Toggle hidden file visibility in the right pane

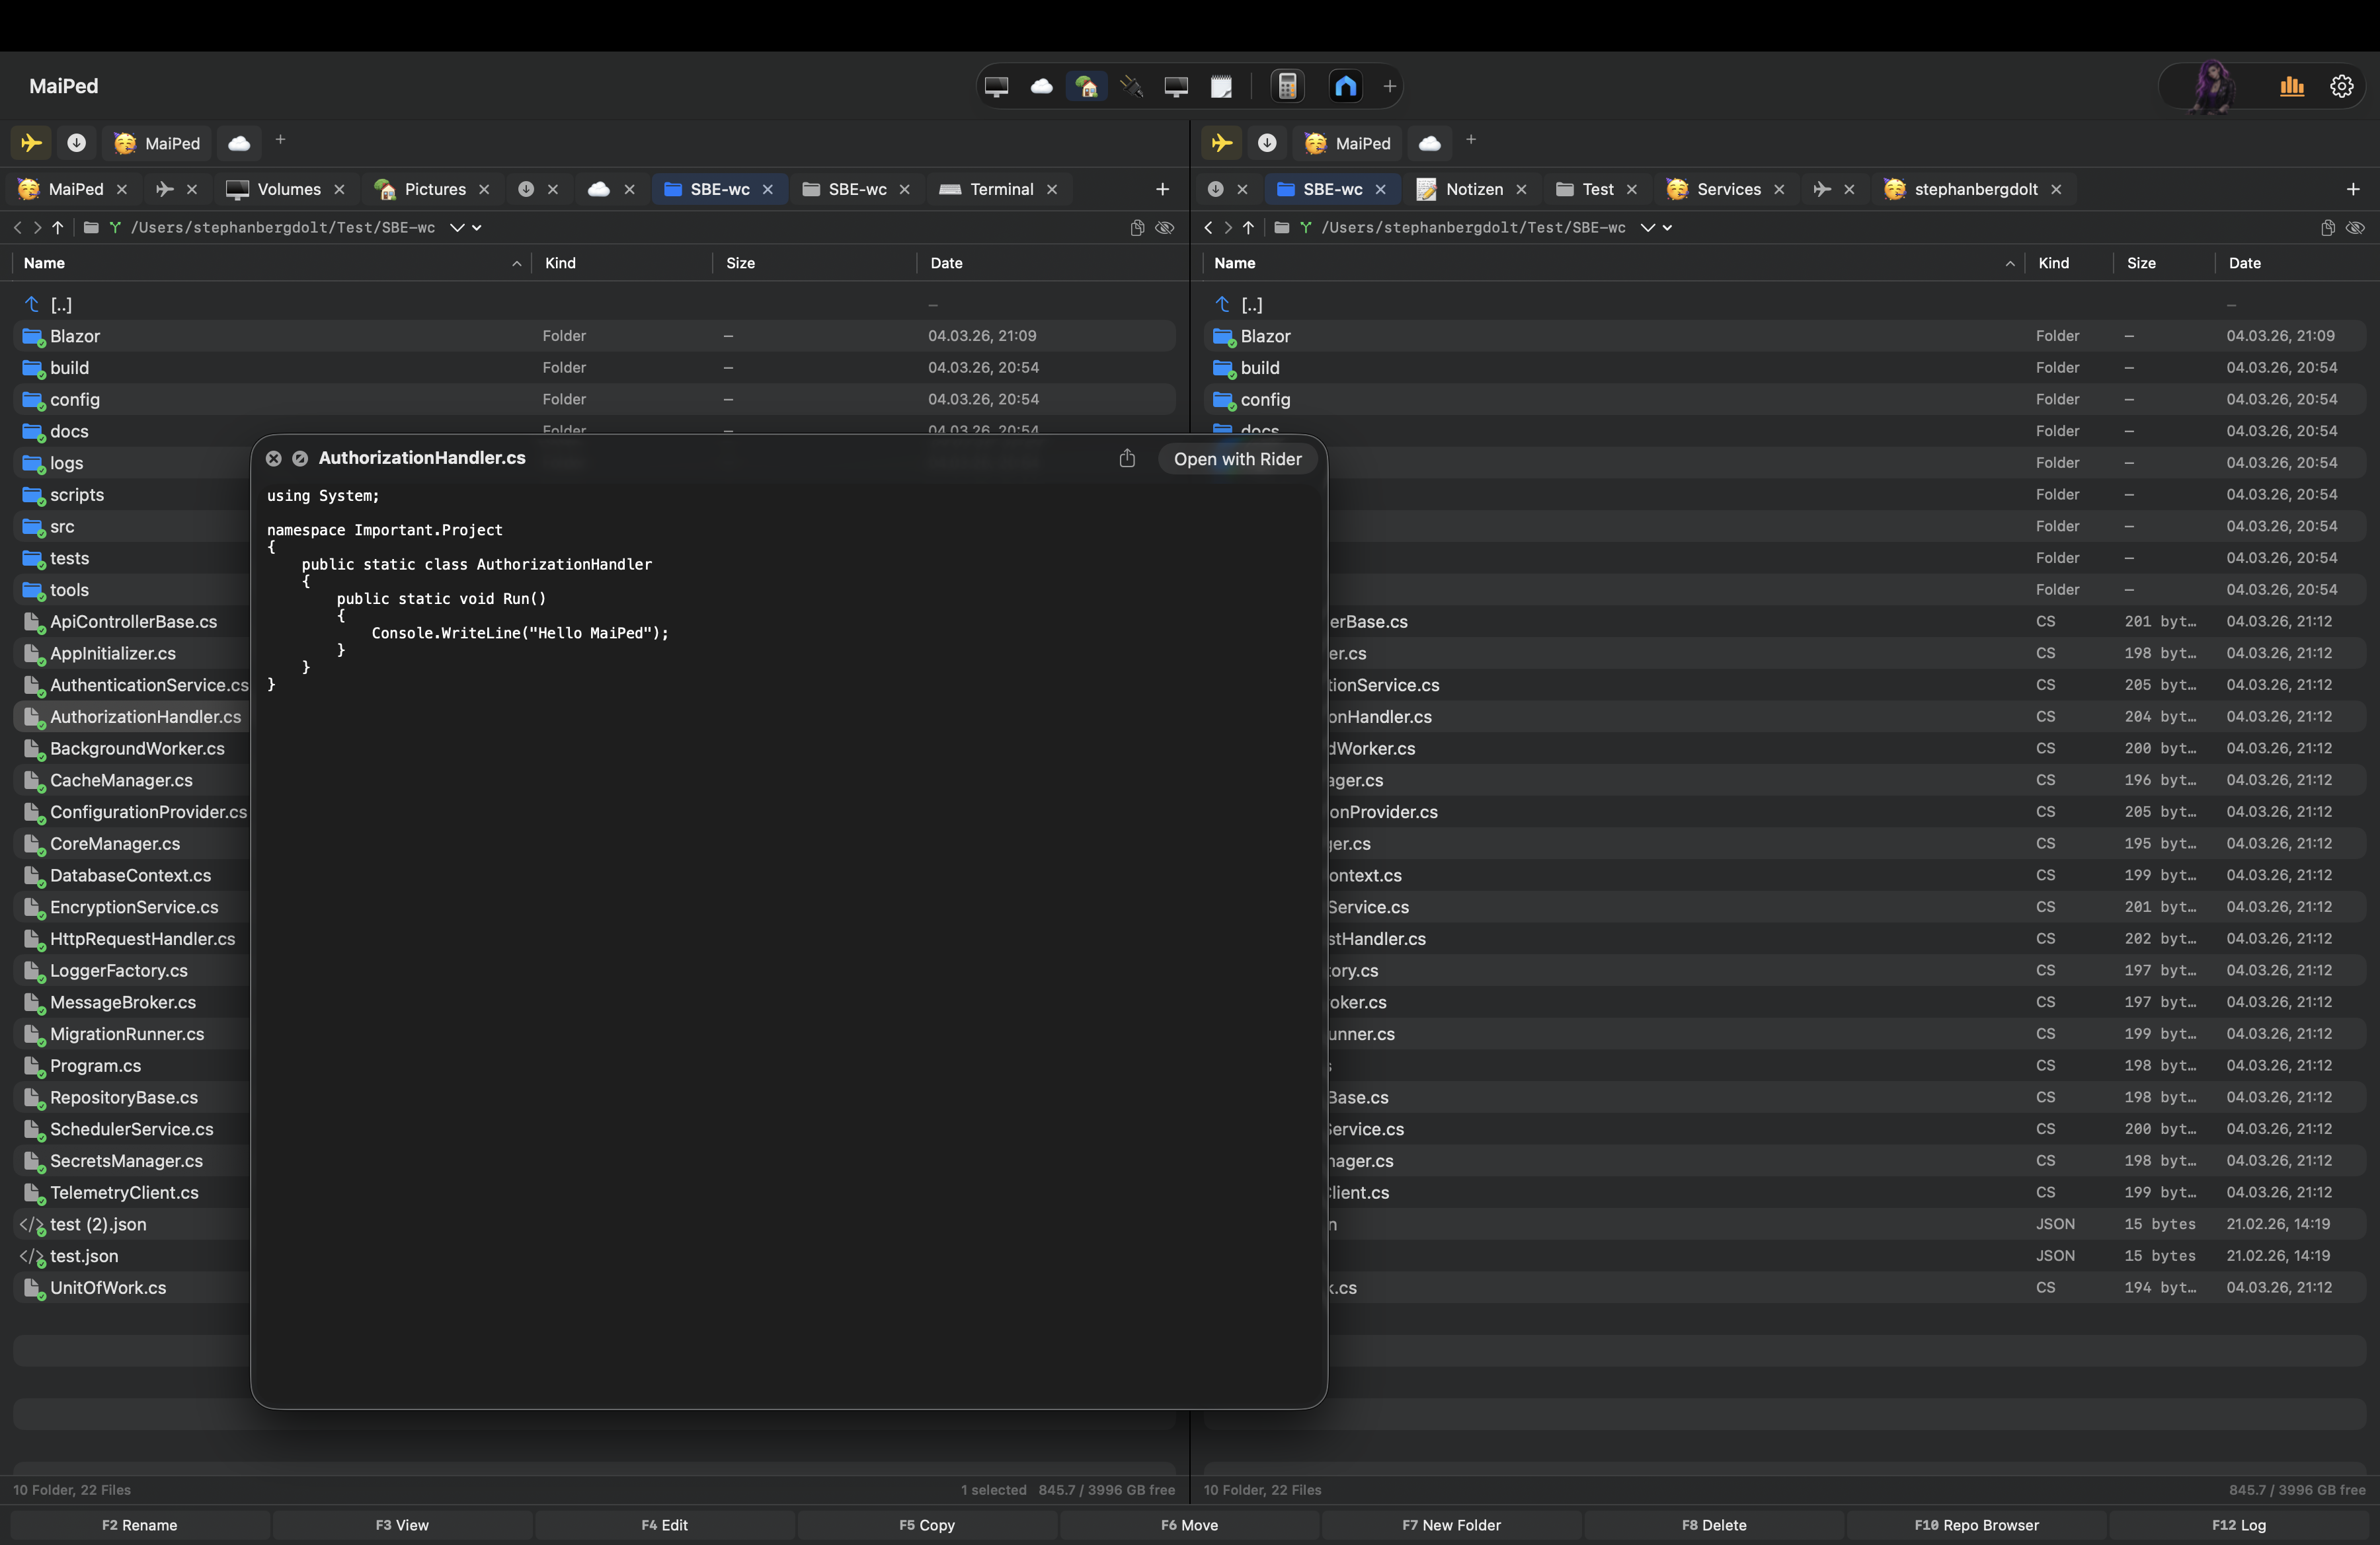point(2356,228)
